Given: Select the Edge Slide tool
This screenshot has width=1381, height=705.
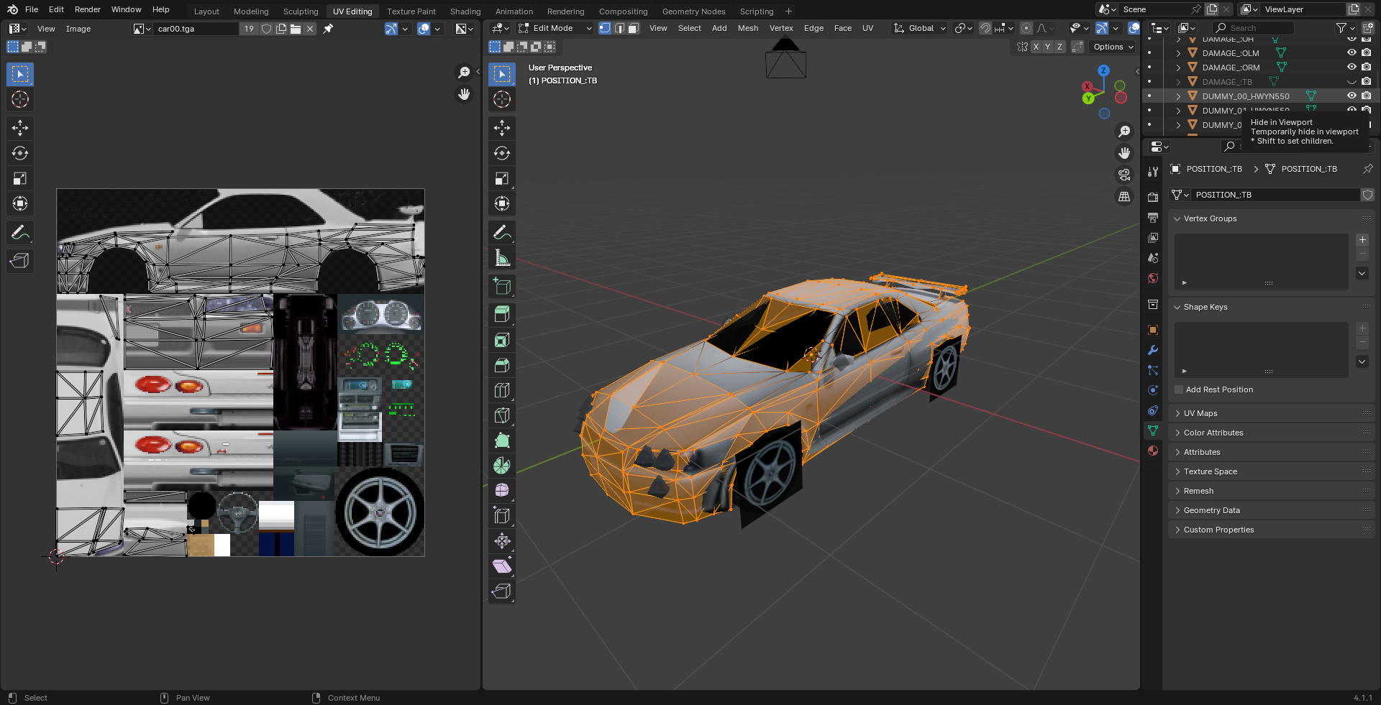Looking at the screenshot, I should pyautogui.click(x=502, y=516).
